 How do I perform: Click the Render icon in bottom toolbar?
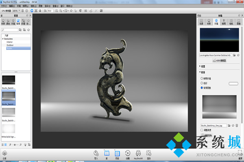tap(149, 154)
